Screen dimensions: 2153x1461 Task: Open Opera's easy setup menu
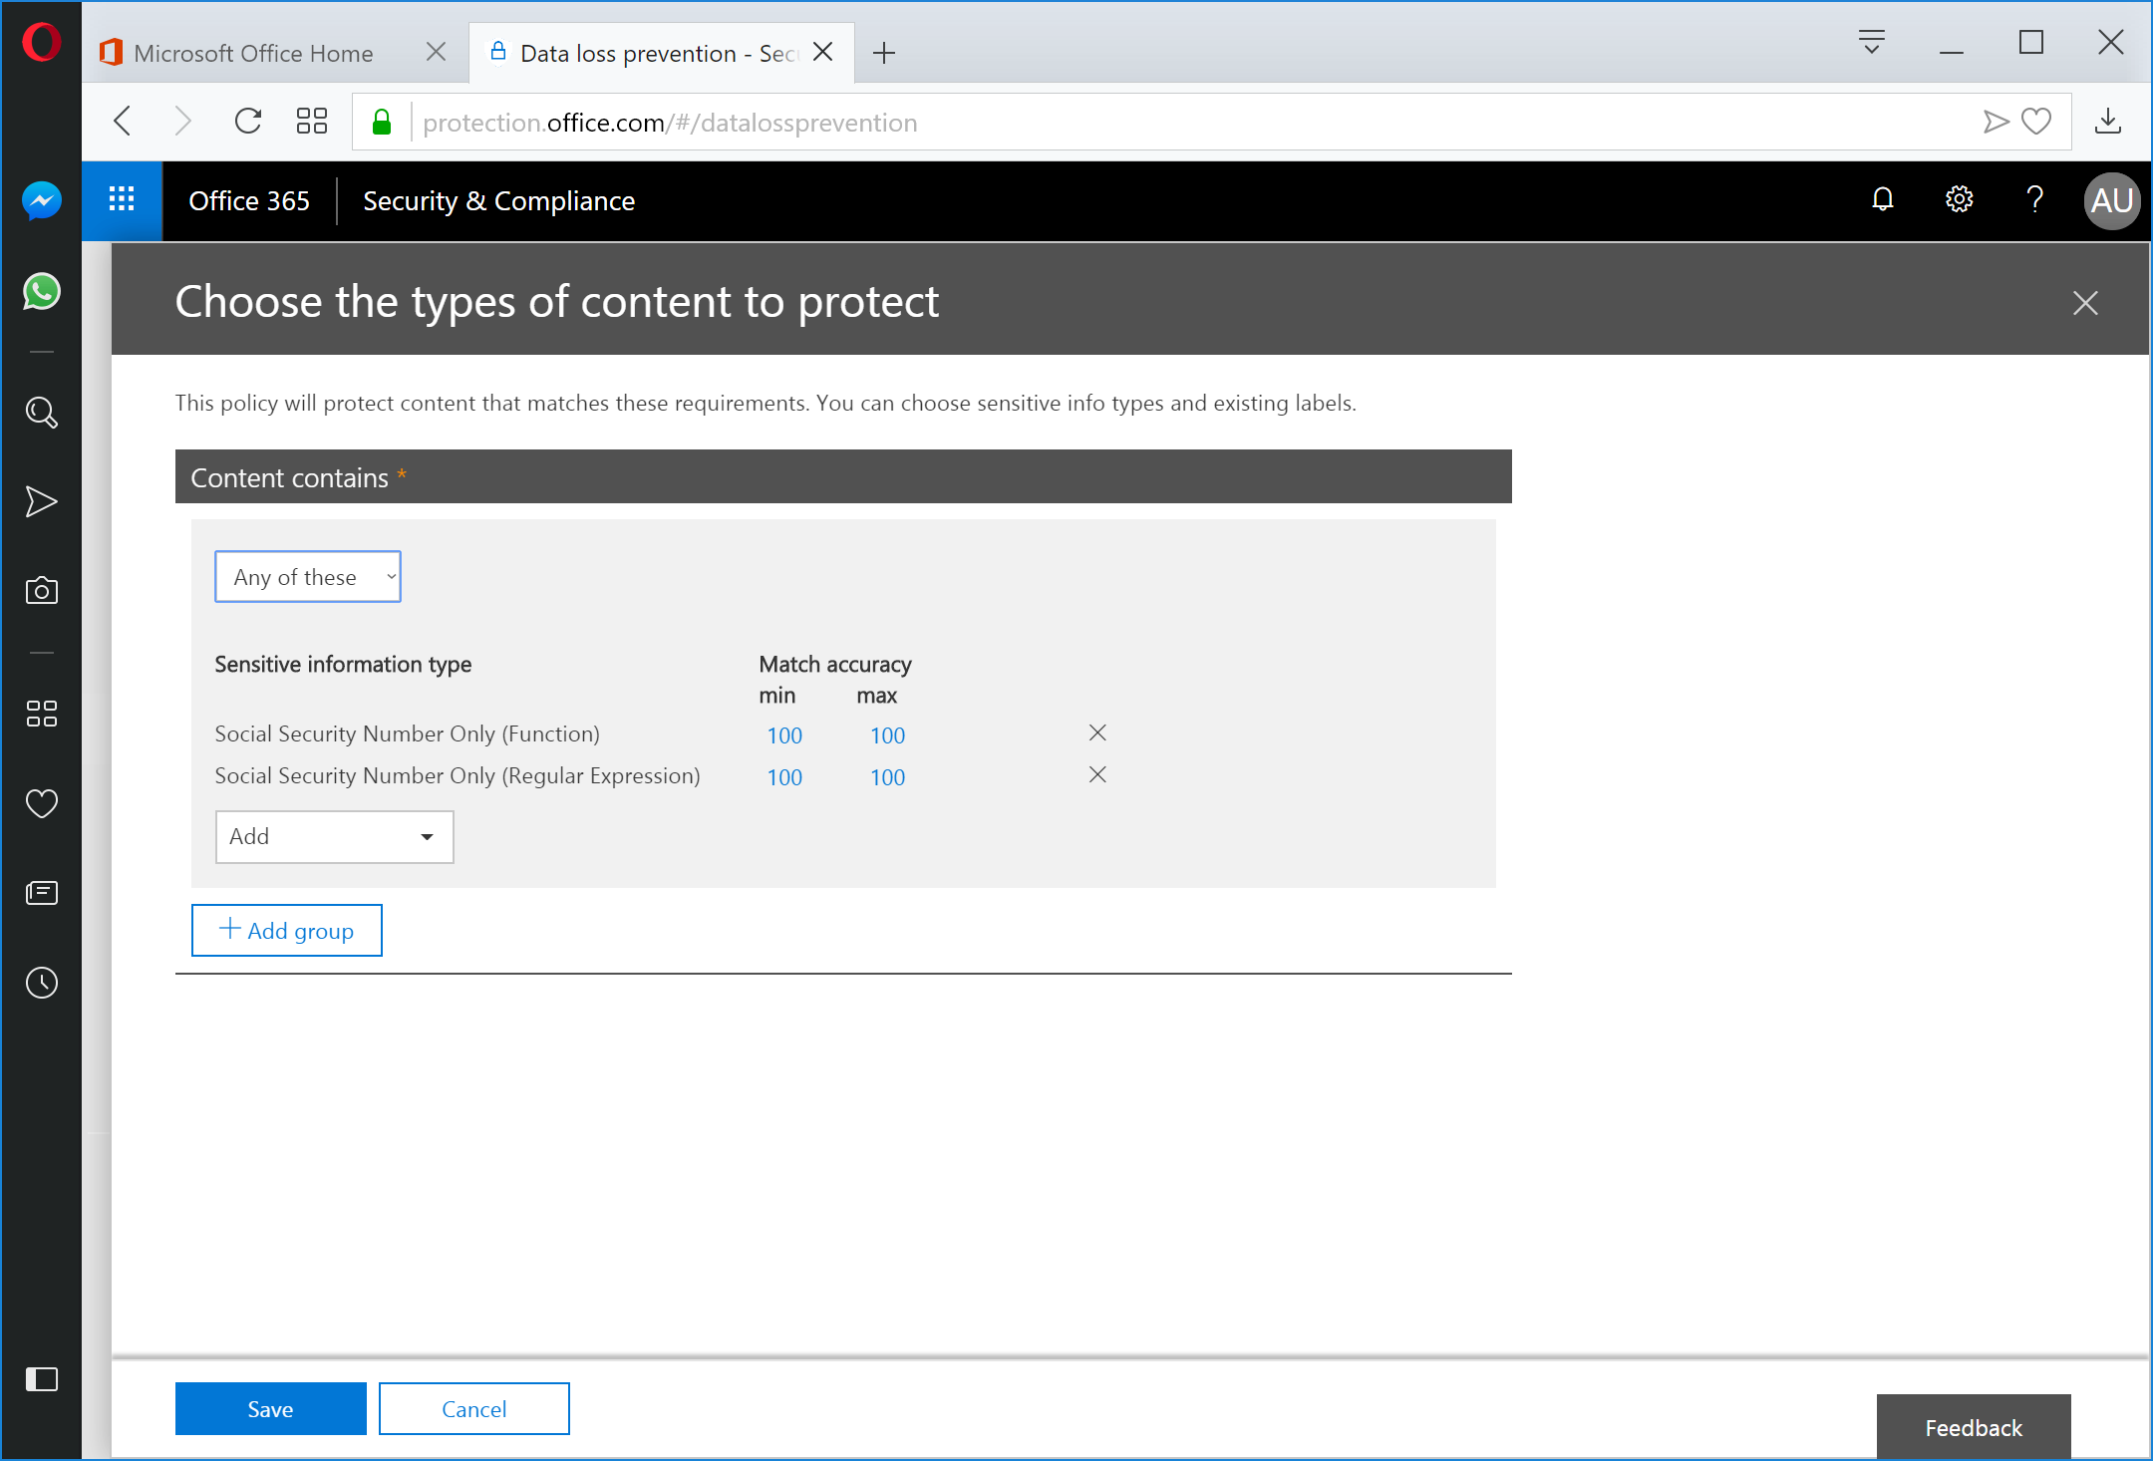pyautogui.click(x=1872, y=43)
